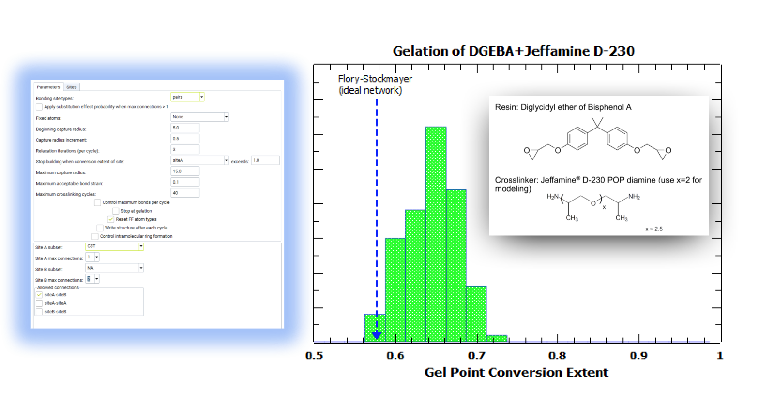Click the Beginning capture radius field
Viewport: 759px width, 401px height.
[x=184, y=128]
